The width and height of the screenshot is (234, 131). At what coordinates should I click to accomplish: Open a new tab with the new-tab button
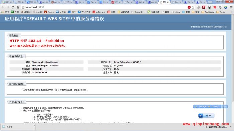coord(210,2)
